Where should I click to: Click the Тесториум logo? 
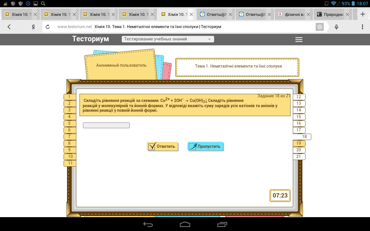90,39
